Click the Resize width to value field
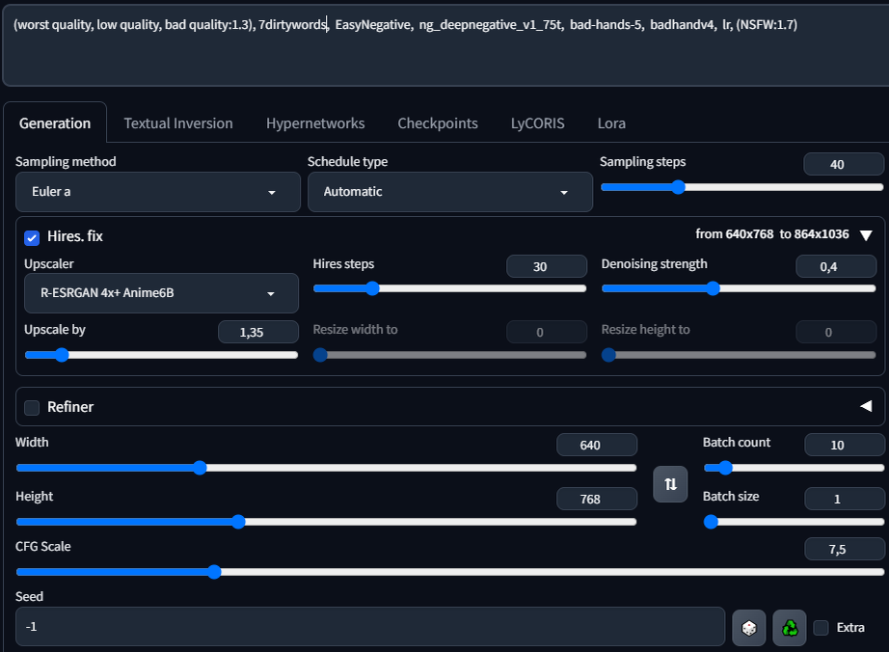Image resolution: width=889 pixels, height=652 pixels. tap(547, 332)
